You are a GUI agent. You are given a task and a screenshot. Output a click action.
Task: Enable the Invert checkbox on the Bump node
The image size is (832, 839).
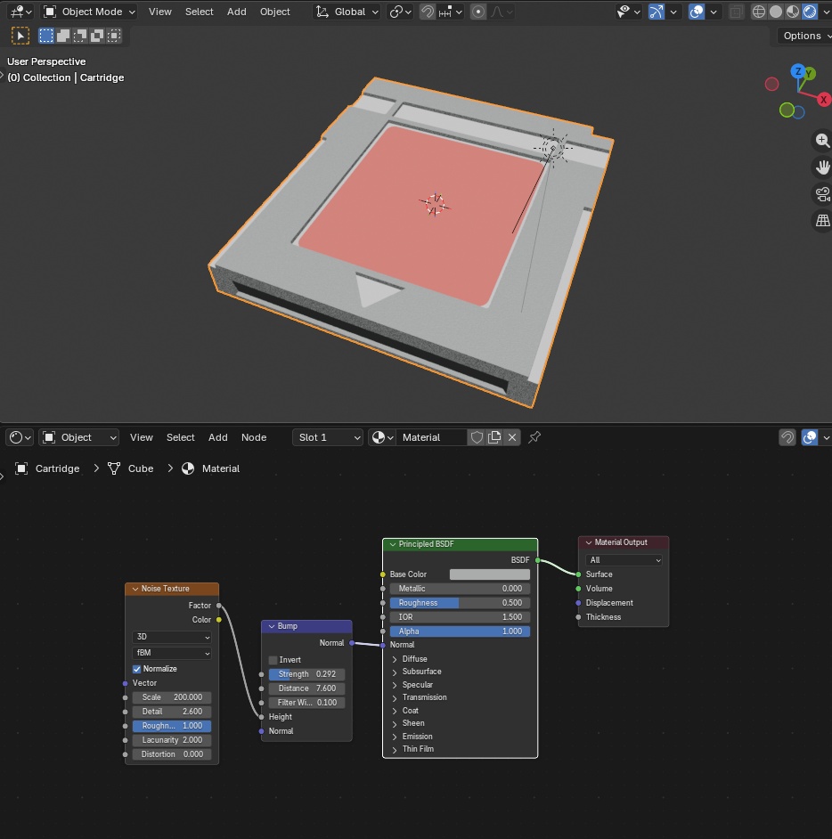(273, 660)
